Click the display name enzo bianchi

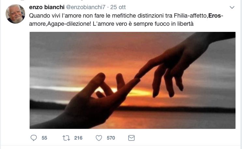pos(47,7)
